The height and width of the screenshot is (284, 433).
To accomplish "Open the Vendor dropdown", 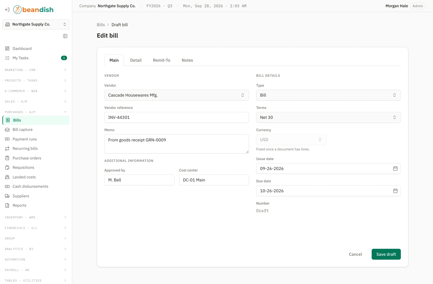I will pyautogui.click(x=177, y=95).
